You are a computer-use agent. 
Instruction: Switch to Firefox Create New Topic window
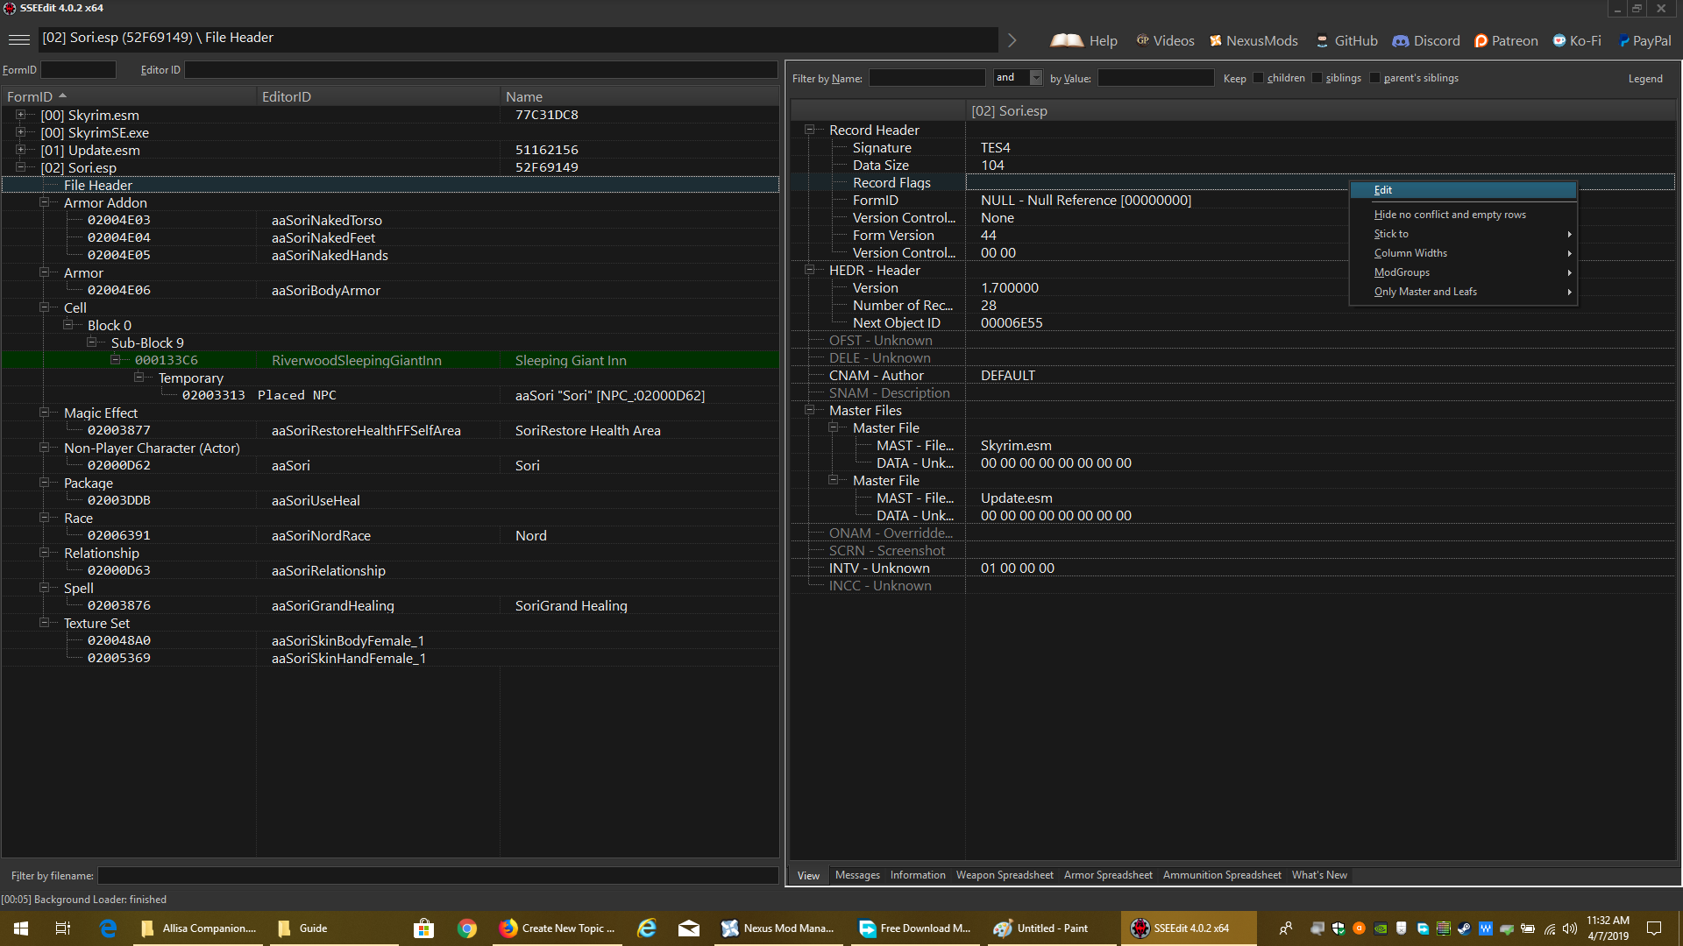[x=557, y=928]
